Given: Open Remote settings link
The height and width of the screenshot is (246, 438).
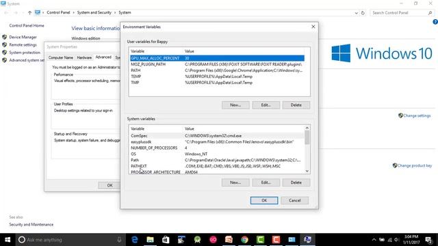Looking at the screenshot, I should click(x=23, y=45).
